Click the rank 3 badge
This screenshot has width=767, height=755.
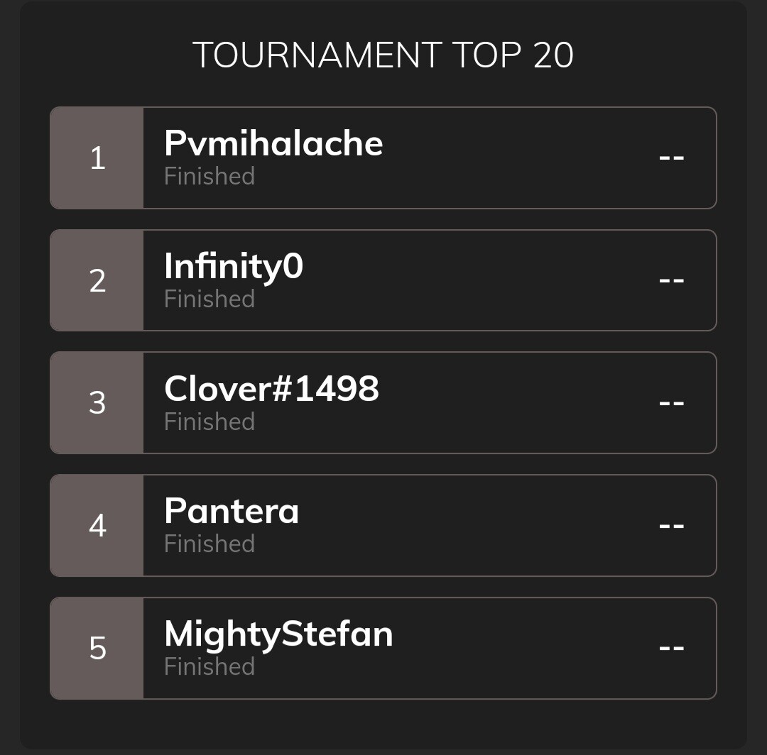click(x=97, y=402)
